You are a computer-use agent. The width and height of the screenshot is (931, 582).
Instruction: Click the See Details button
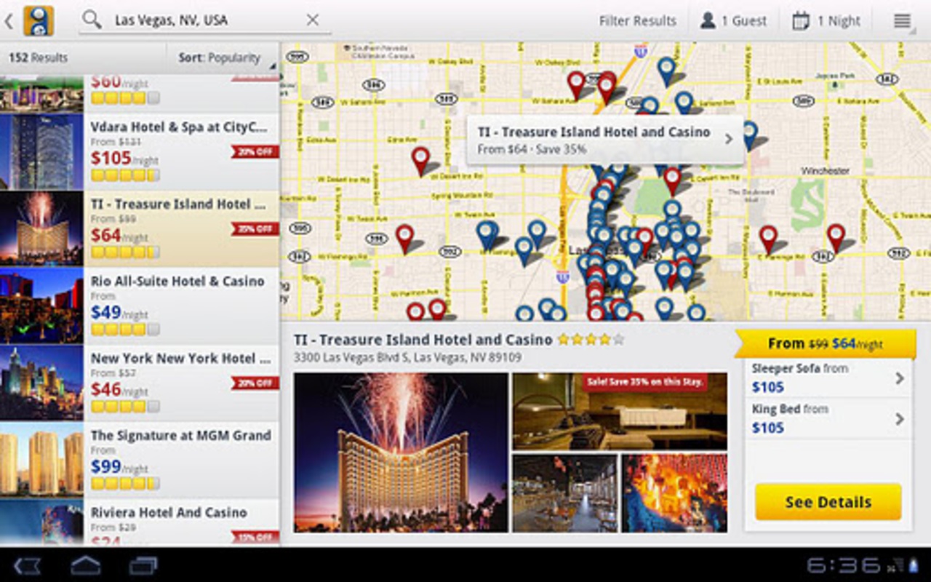(828, 502)
